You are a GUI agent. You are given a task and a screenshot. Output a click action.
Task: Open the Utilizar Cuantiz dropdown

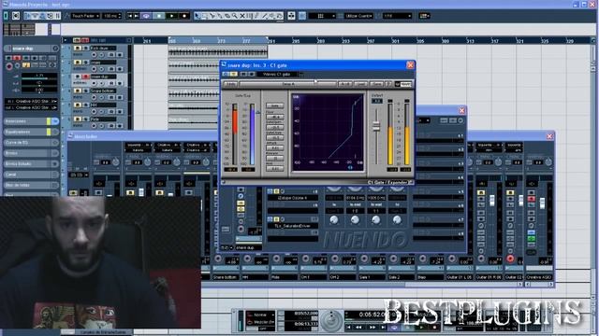pos(358,16)
